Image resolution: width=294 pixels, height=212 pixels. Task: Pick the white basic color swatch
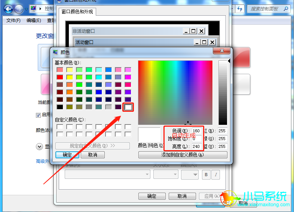pos(128,107)
